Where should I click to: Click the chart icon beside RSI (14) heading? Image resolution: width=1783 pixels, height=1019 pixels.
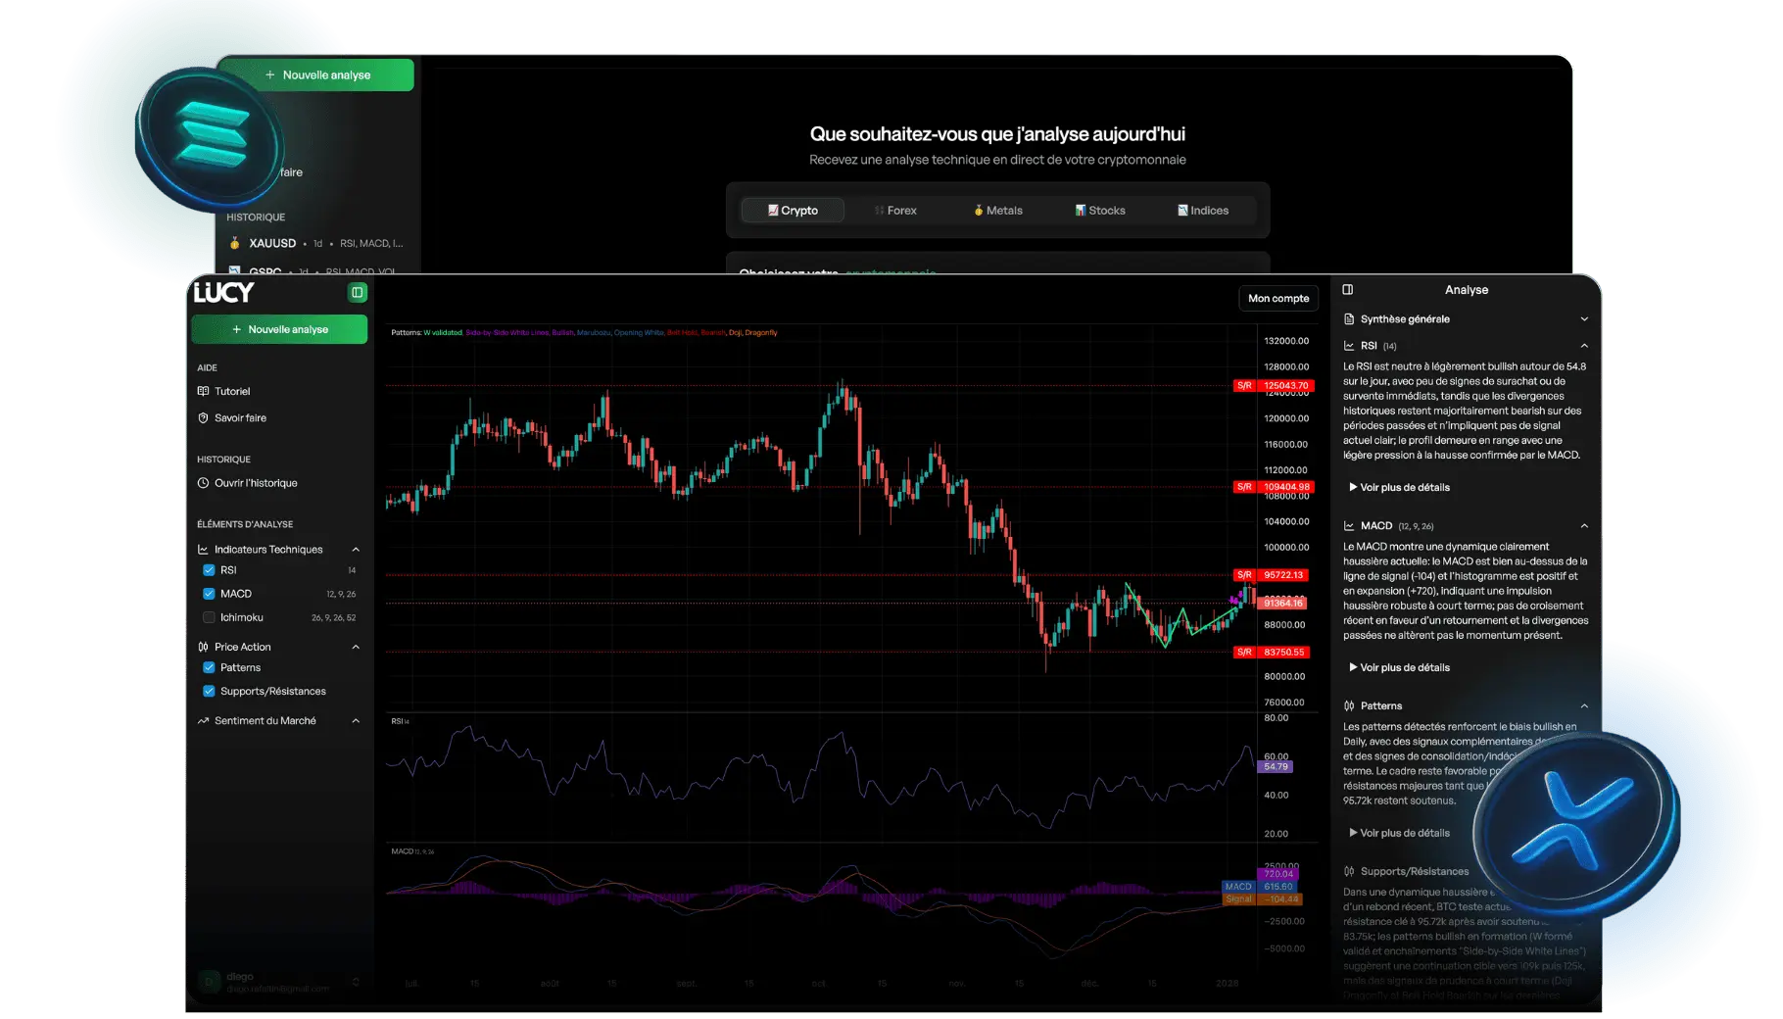pos(1349,346)
